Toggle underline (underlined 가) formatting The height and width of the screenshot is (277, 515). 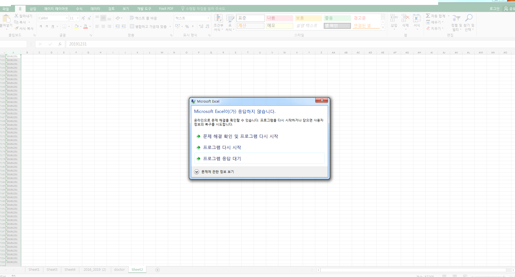point(53,26)
